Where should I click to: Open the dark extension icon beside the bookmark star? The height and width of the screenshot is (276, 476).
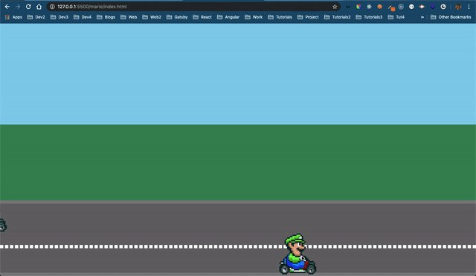tap(348, 7)
